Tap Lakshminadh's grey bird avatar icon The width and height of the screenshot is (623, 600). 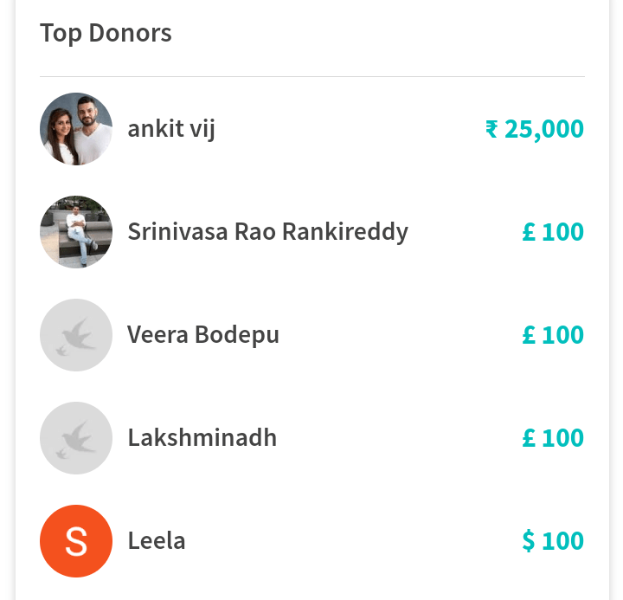[76, 438]
